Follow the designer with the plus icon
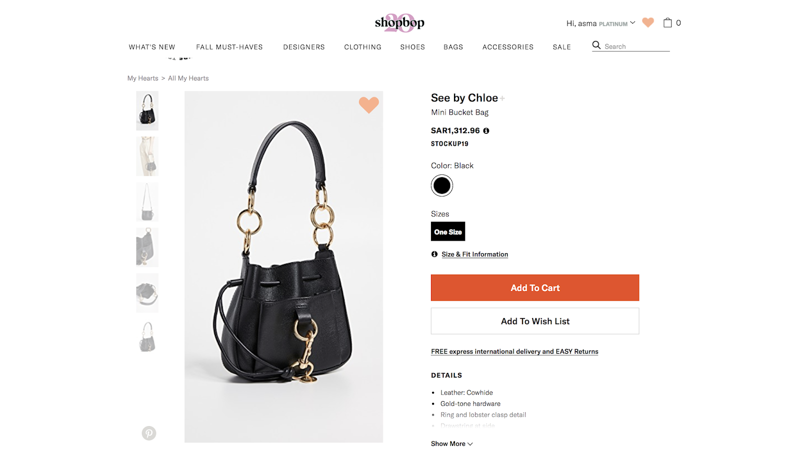Screen dimensions: 800x451 (x=502, y=98)
